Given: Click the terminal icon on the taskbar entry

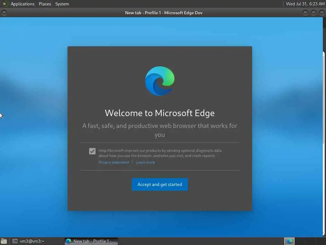Looking at the screenshot, I should (x=15, y=241).
